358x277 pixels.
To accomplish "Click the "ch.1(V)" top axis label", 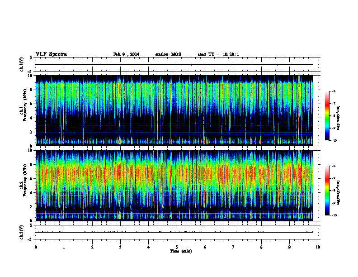I will tap(21, 64).
